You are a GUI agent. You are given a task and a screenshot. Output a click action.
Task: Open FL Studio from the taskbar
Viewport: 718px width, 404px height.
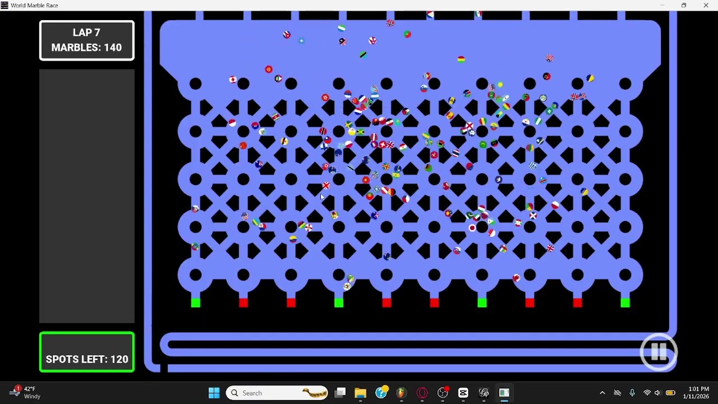(402, 393)
